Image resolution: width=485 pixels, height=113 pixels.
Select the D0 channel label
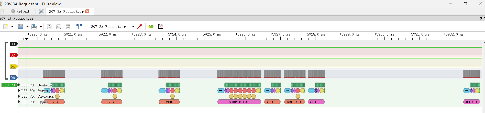[13, 44]
